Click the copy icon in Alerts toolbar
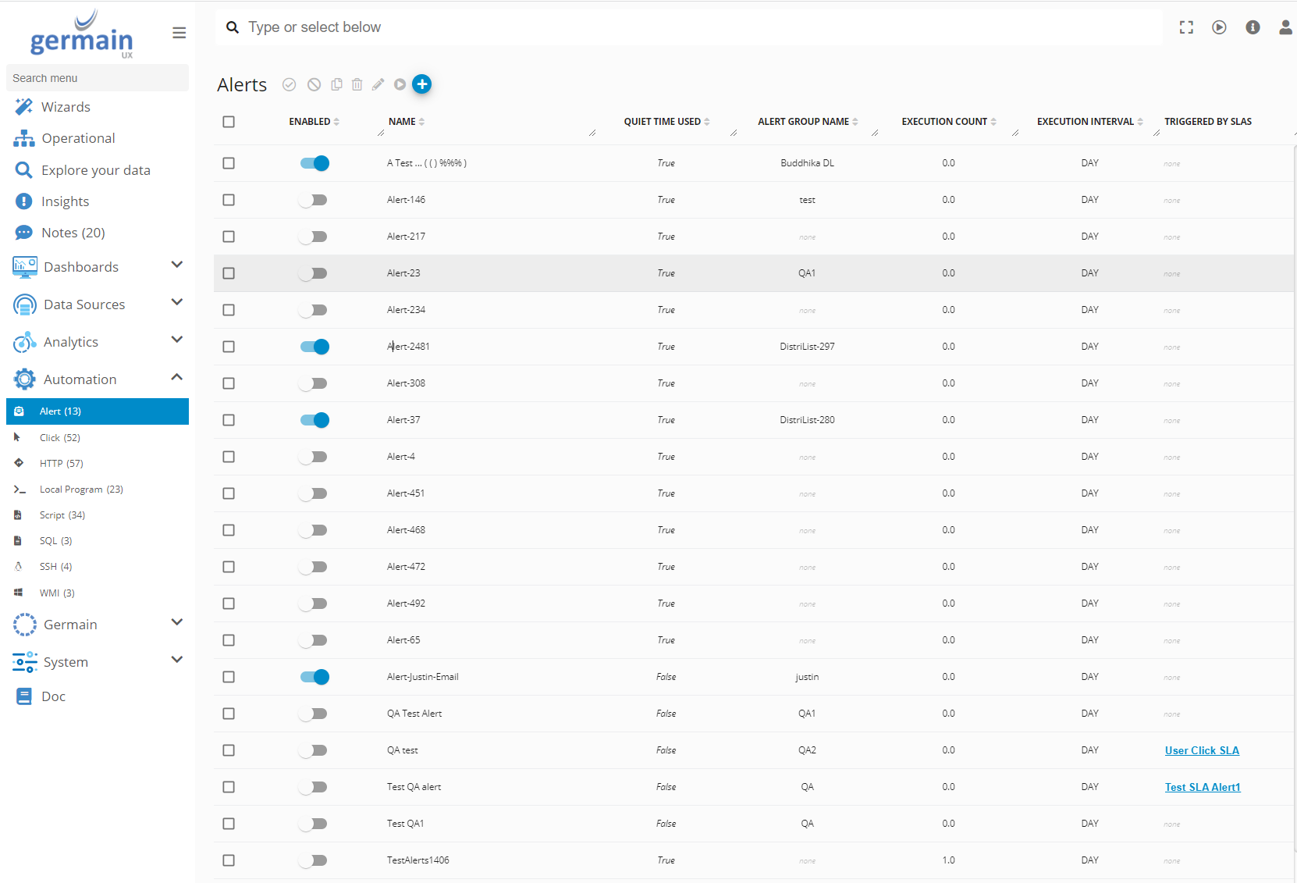This screenshot has width=1297, height=883. pos(336,84)
